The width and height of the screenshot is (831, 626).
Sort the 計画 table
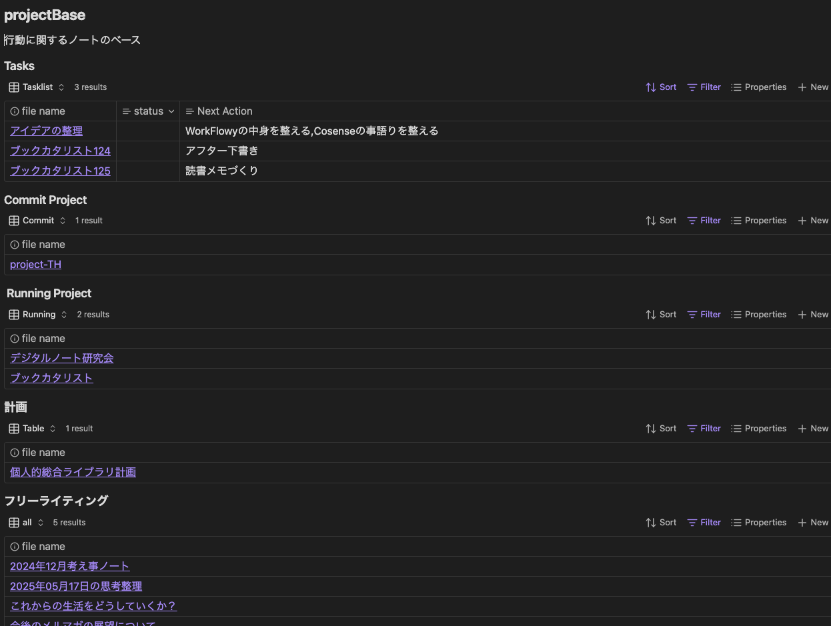click(661, 429)
